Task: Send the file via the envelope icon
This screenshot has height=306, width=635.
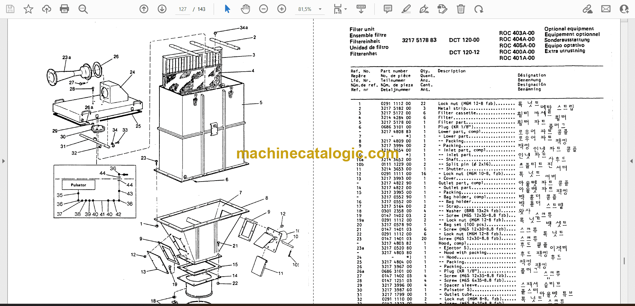Action: click(x=606, y=9)
